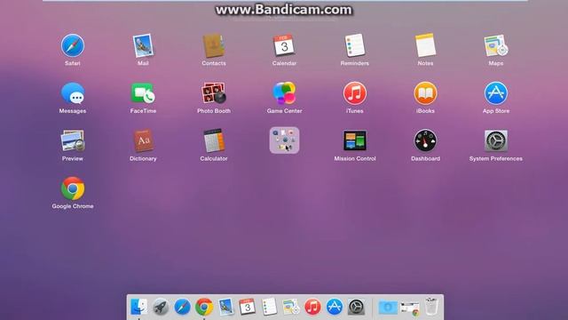Open the Notes app

coord(425,45)
